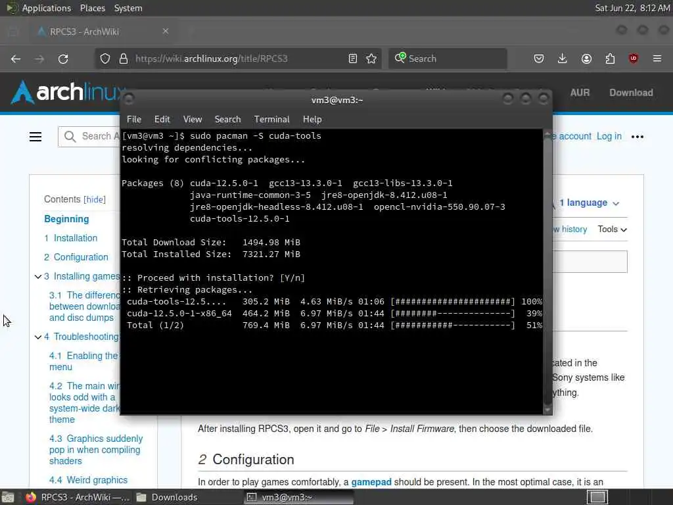Open Firefox hamburger application menu
673x505 pixels.
click(x=657, y=59)
